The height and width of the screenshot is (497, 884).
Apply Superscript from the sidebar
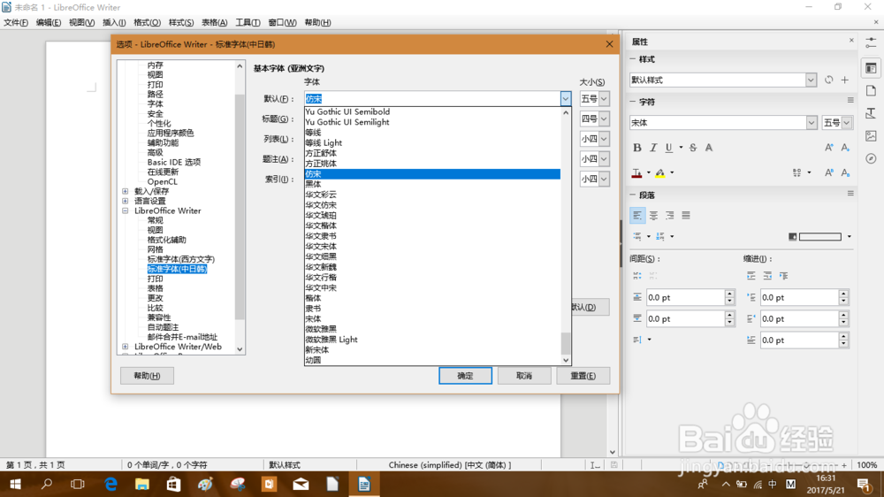829,172
